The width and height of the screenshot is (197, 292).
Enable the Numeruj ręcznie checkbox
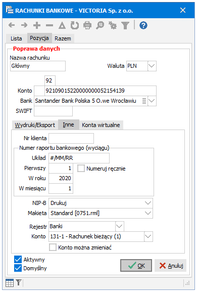[81, 169]
